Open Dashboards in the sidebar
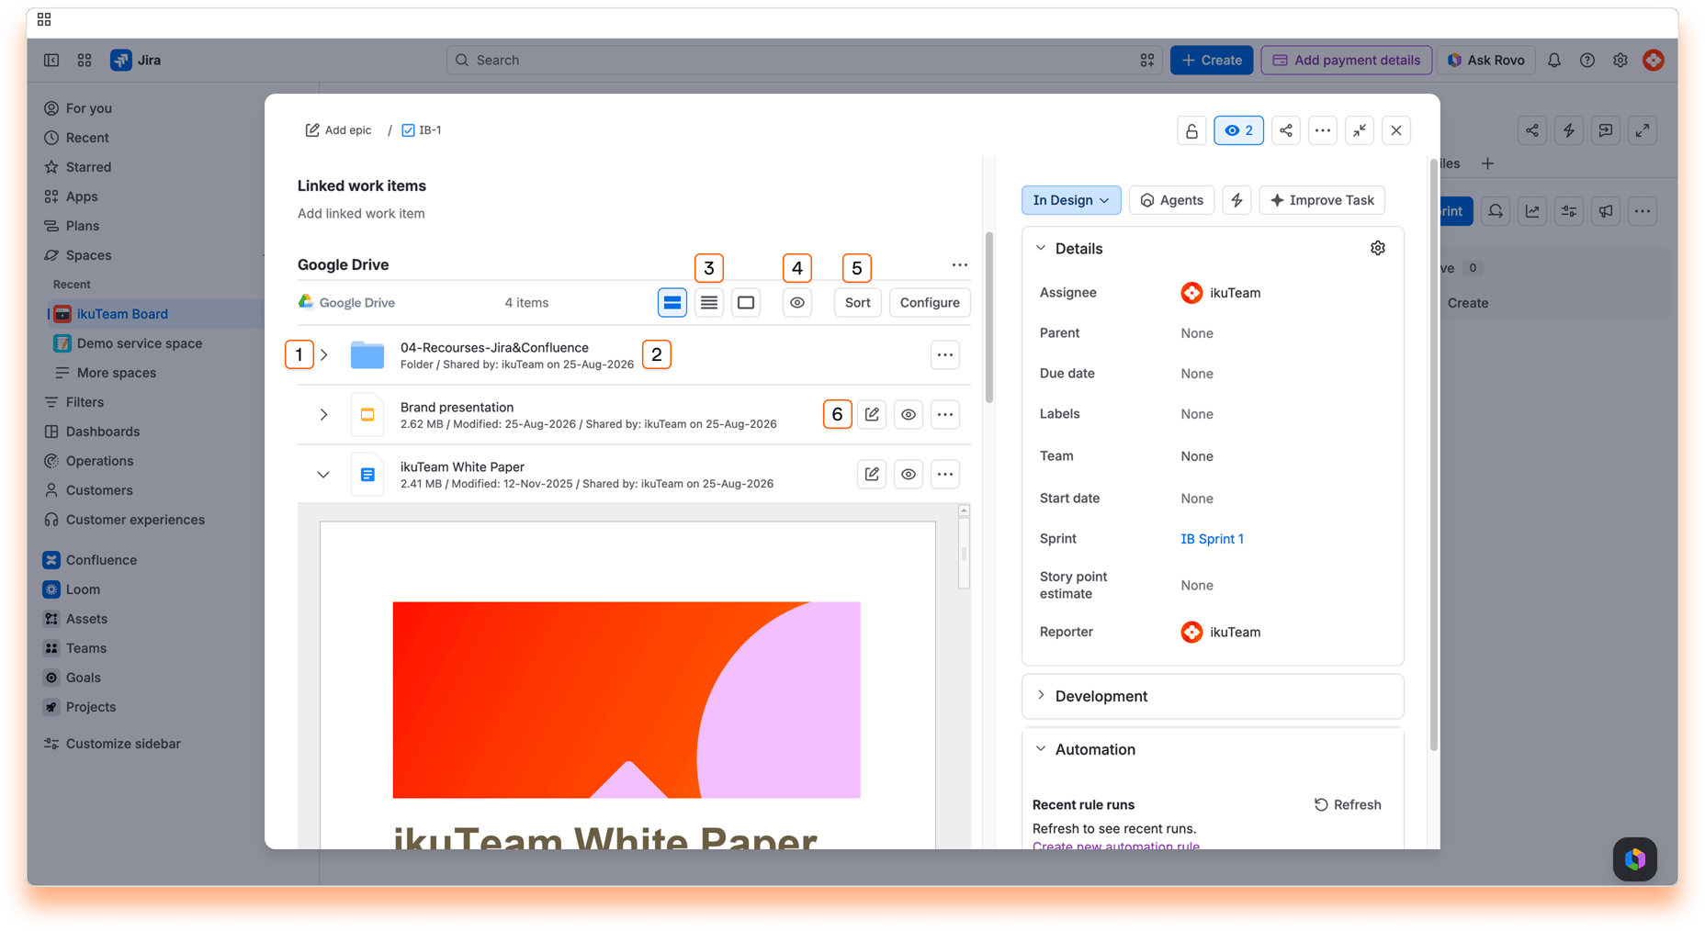1705x931 pixels. (x=102, y=431)
